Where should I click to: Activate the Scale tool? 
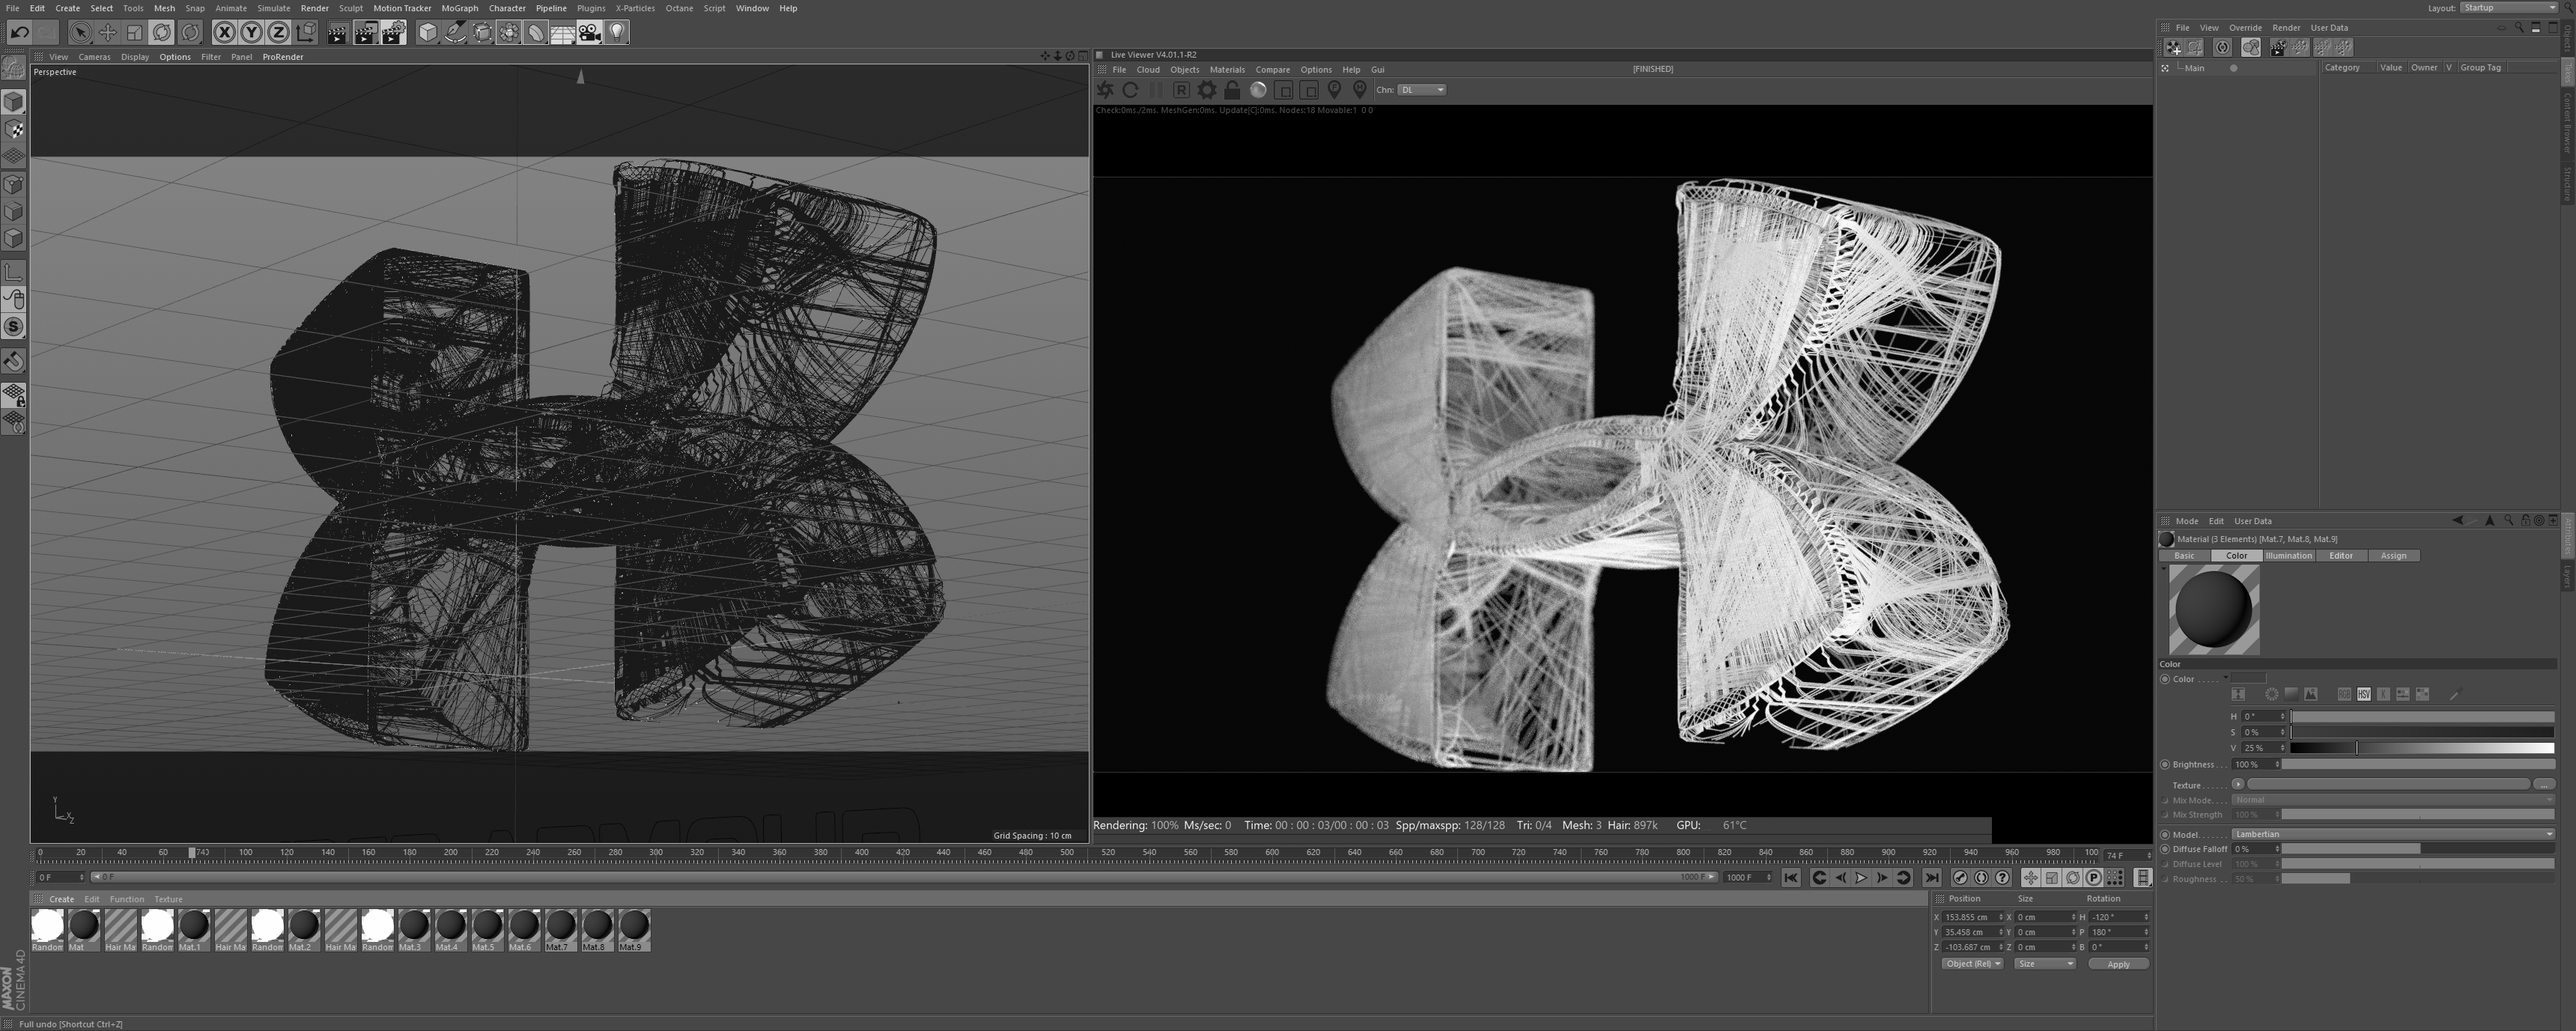135,32
